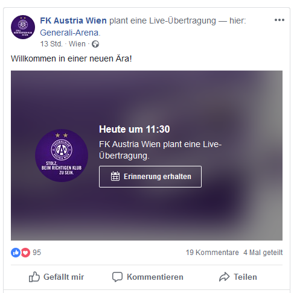Click the red heart reaction icon
Viewport: 294px width, 293px height.
click(25, 253)
